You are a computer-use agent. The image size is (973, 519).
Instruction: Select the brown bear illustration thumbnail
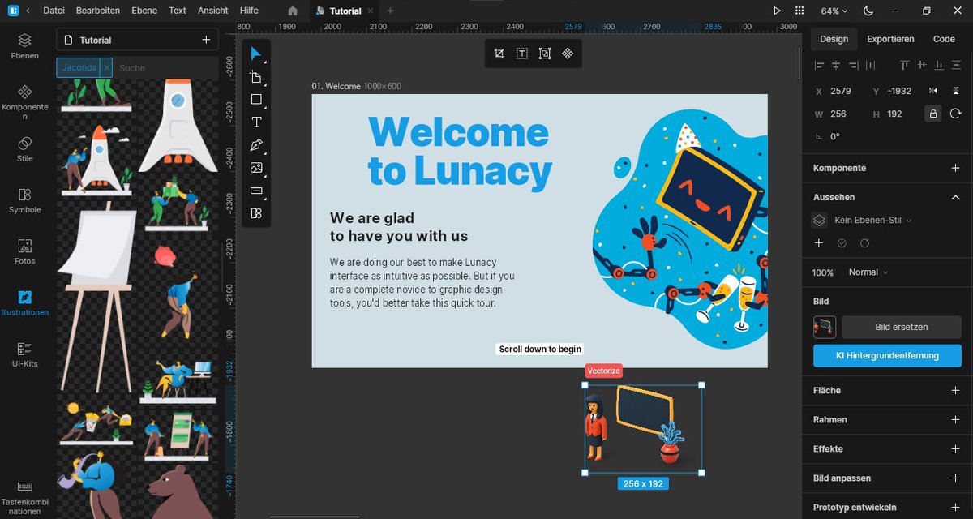pyautogui.click(x=181, y=492)
